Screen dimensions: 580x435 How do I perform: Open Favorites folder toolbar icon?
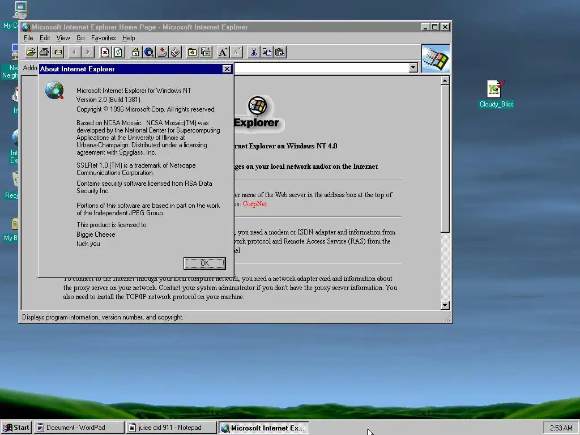tap(193, 52)
